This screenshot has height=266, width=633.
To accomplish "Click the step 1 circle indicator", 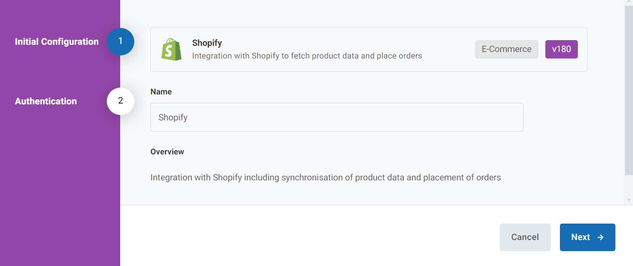I will point(121,41).
